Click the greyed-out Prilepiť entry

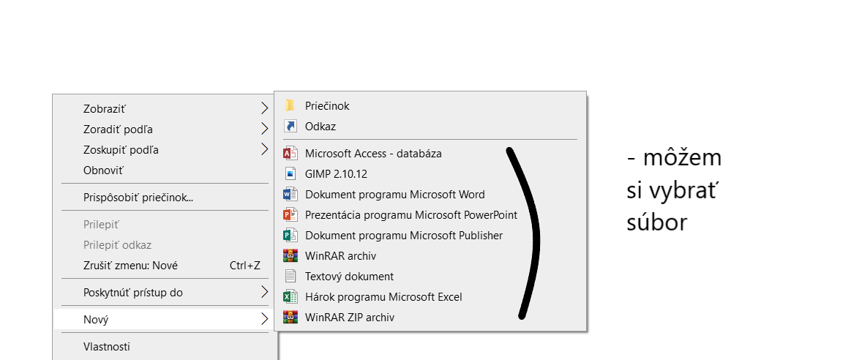(x=165, y=224)
